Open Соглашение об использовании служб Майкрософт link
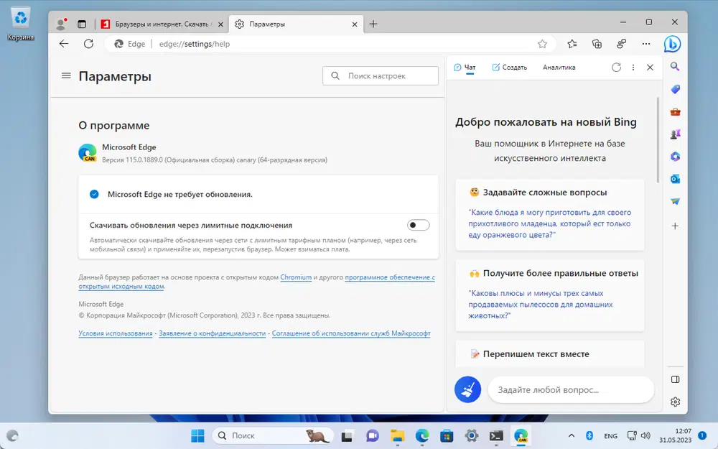718x449 pixels. (x=351, y=333)
